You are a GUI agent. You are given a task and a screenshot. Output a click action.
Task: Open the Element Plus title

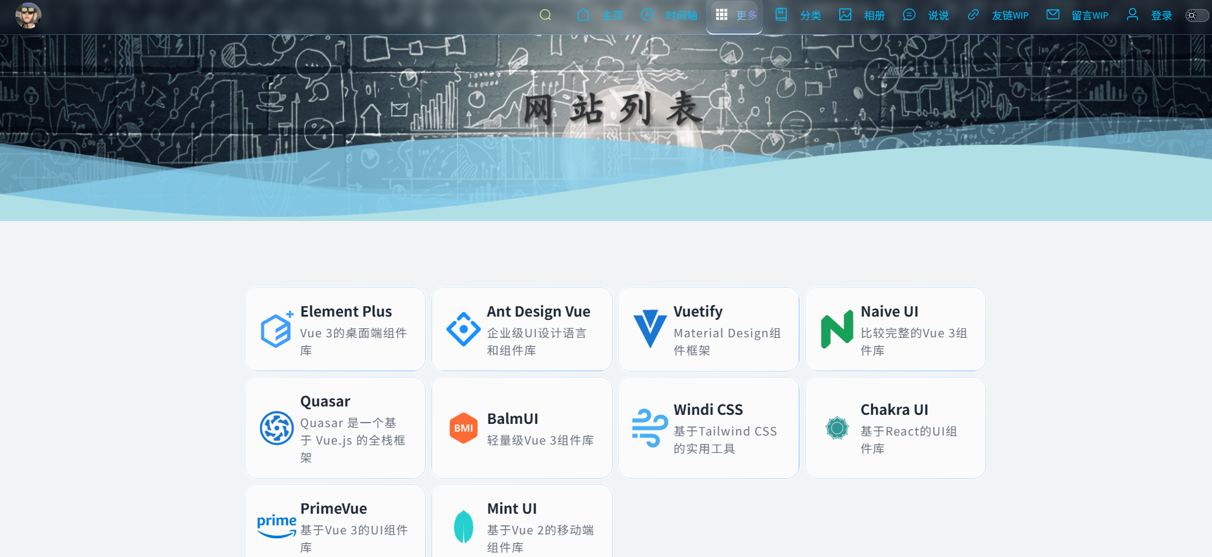tap(346, 311)
